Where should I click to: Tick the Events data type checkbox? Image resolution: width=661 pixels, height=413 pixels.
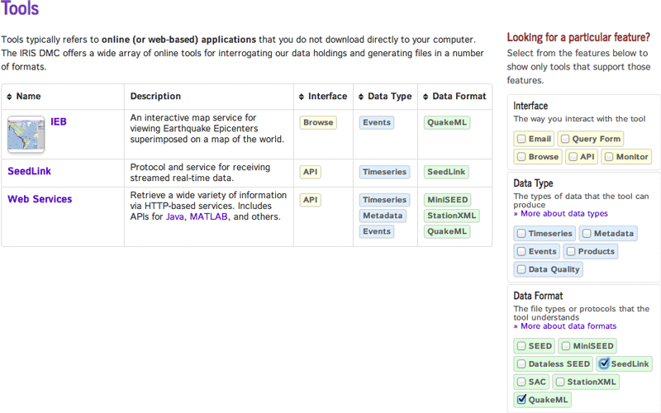[x=521, y=252]
